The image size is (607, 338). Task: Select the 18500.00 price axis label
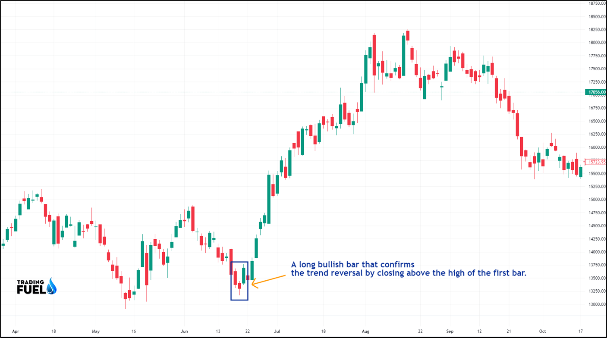click(597, 17)
